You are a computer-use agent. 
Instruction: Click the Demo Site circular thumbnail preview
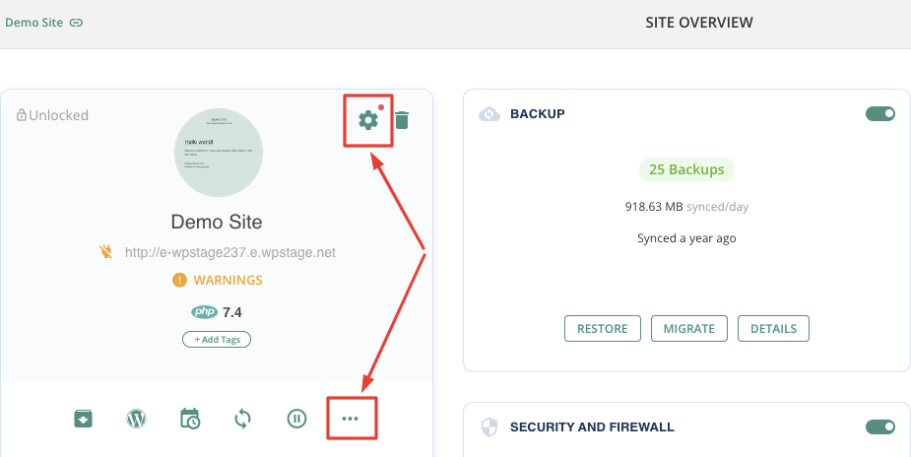[x=219, y=152]
